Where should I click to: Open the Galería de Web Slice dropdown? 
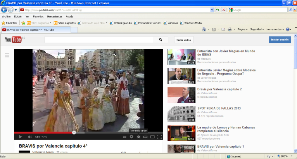[107, 23]
